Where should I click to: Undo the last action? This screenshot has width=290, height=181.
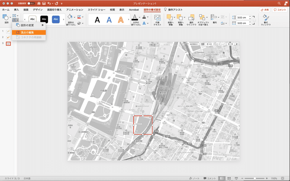point(49,3)
